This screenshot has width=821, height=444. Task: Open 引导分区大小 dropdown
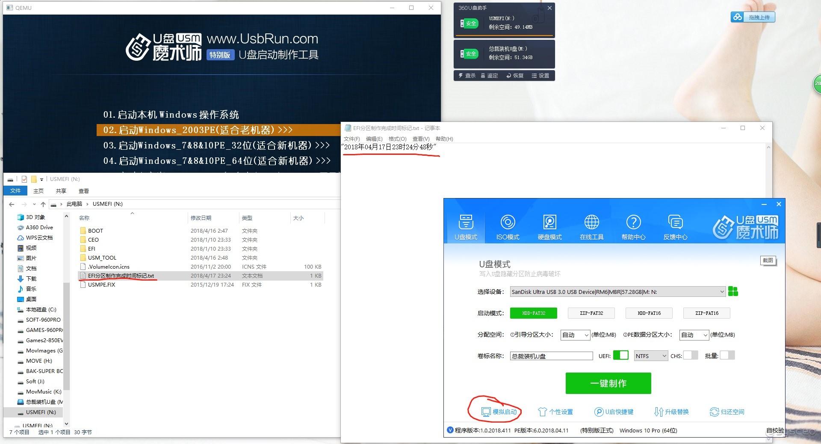click(x=576, y=335)
